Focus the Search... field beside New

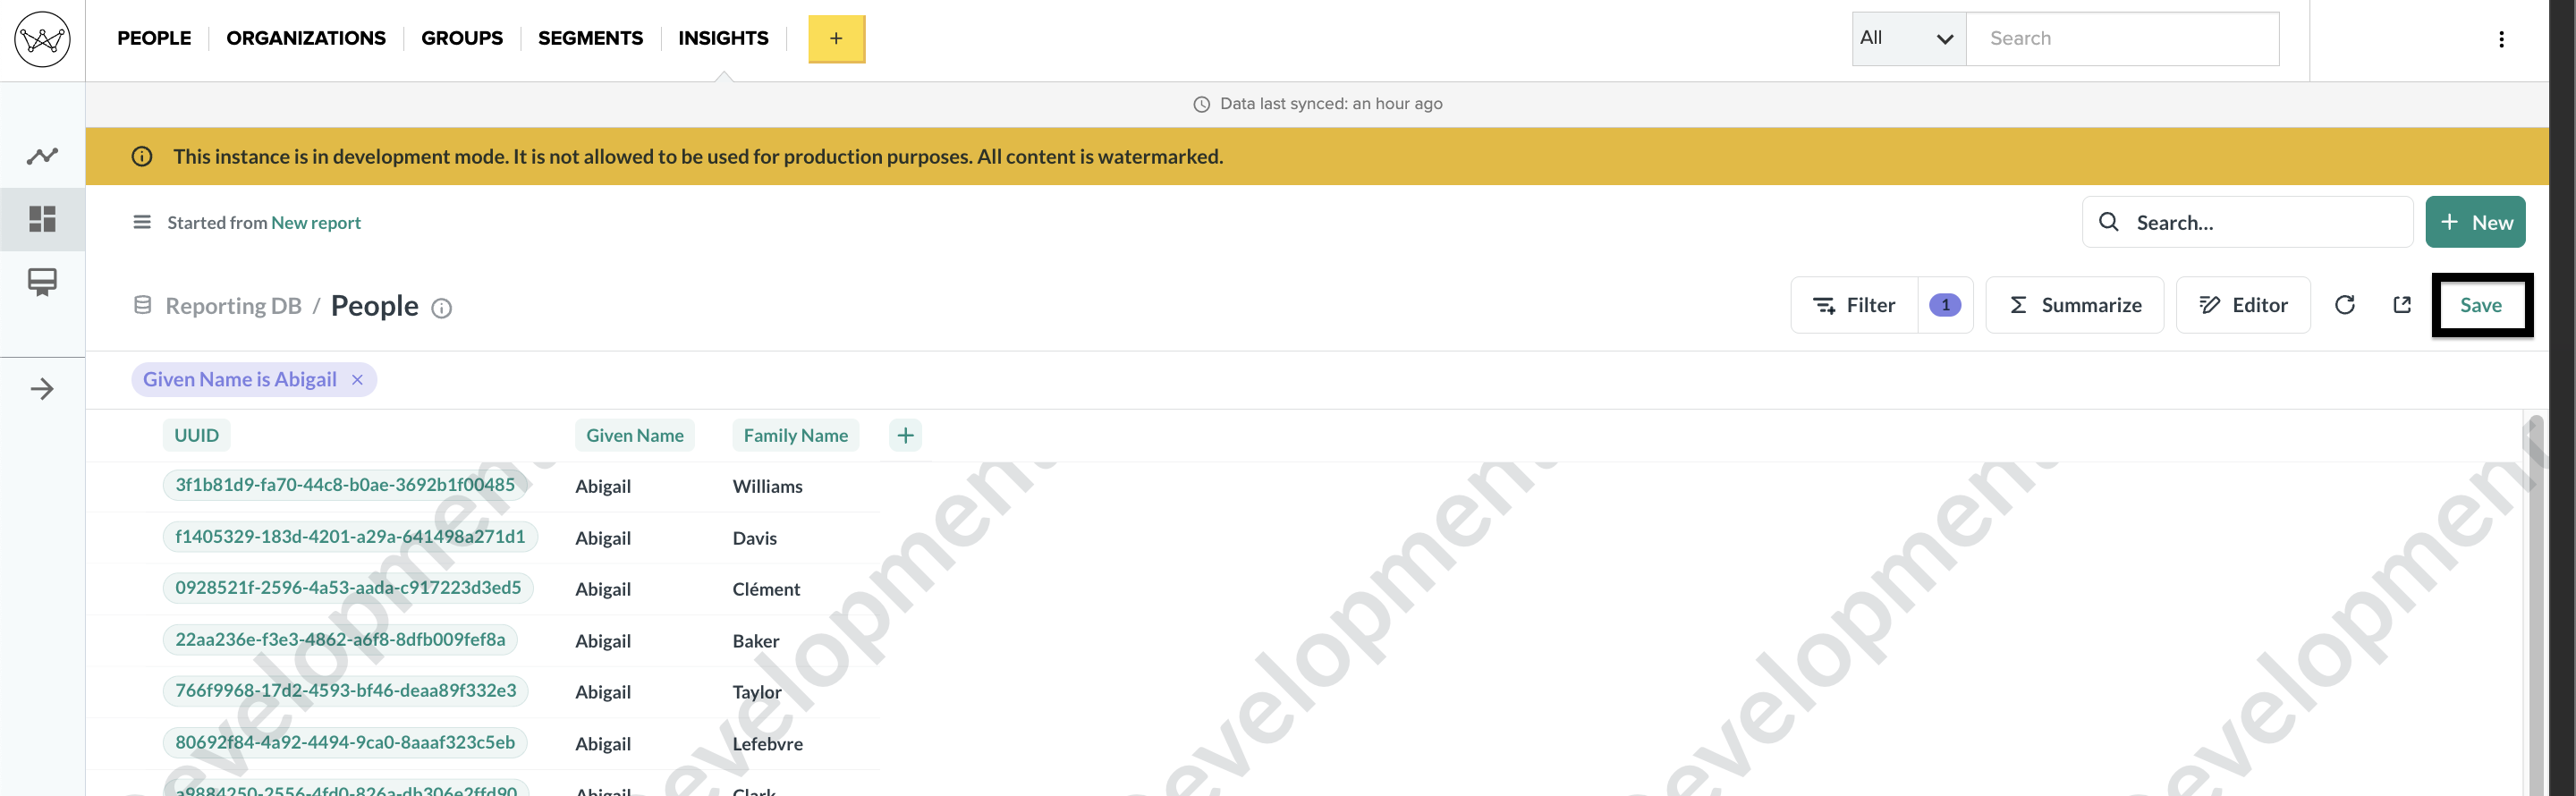tap(2247, 222)
